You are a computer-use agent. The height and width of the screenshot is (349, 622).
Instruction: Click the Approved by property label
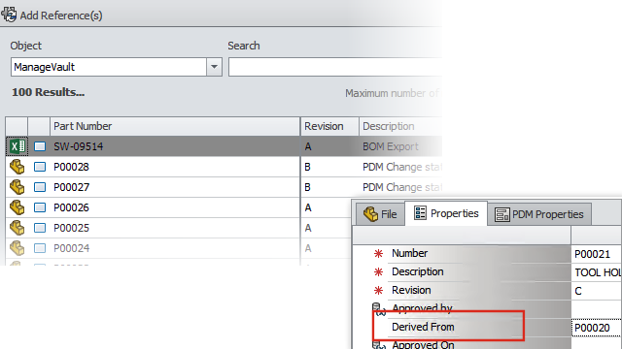tap(423, 308)
